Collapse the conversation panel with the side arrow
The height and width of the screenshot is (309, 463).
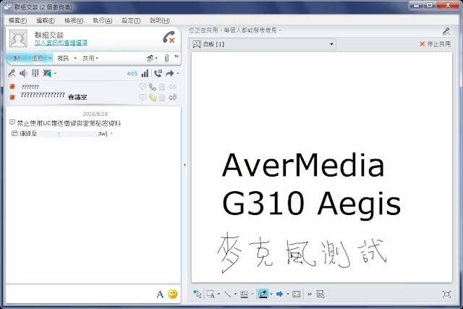185,165
